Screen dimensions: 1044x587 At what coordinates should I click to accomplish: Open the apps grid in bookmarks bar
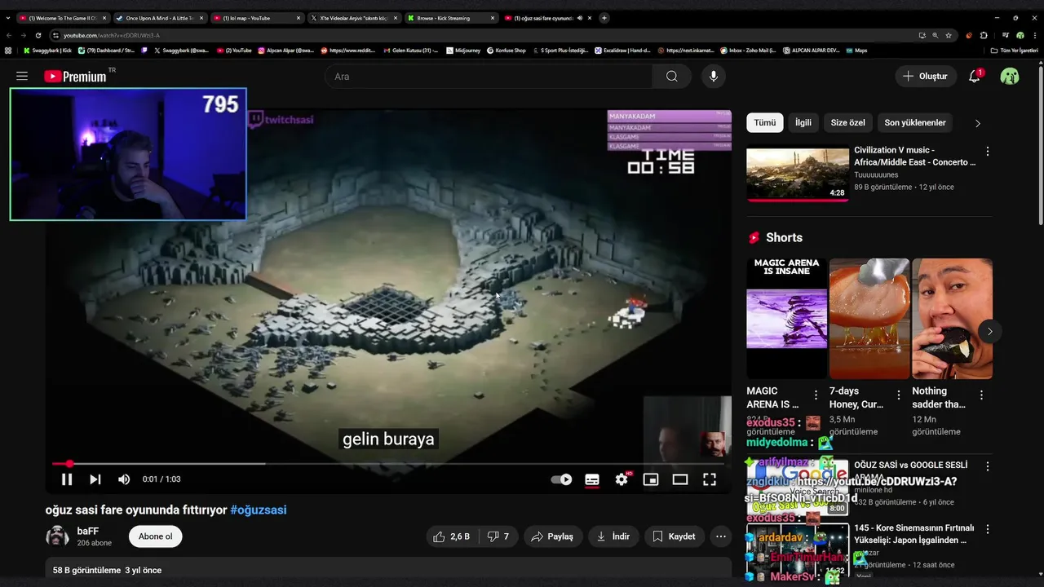tap(8, 51)
